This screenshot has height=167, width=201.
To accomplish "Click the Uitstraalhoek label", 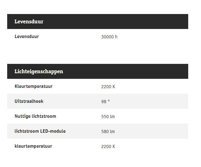I will coord(29,101).
